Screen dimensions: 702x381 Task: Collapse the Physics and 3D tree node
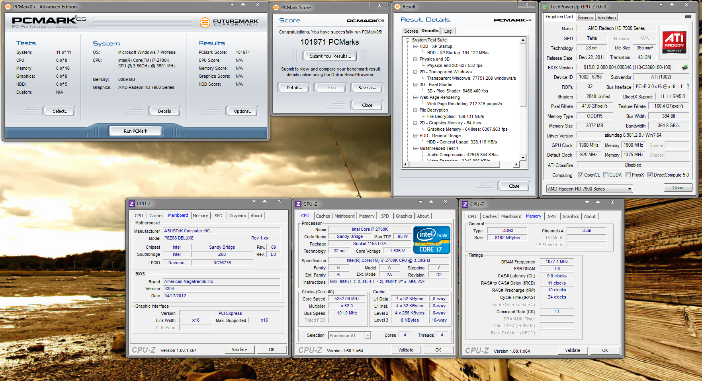[x=415, y=59]
